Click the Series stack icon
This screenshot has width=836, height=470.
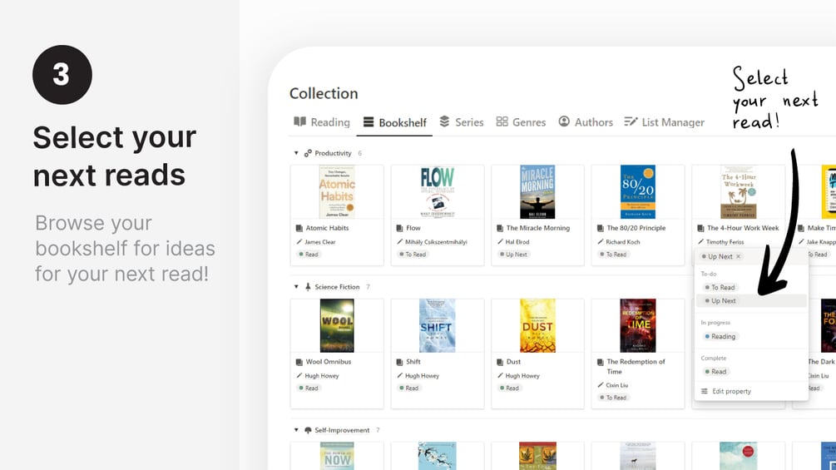click(444, 121)
